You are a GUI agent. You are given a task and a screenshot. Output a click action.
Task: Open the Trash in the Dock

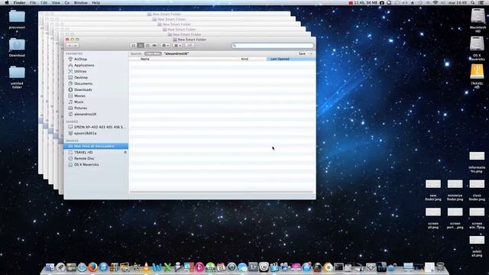coord(440,267)
